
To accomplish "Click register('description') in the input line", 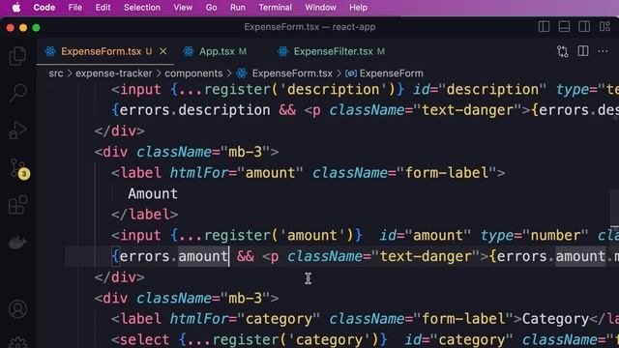I will point(300,90).
